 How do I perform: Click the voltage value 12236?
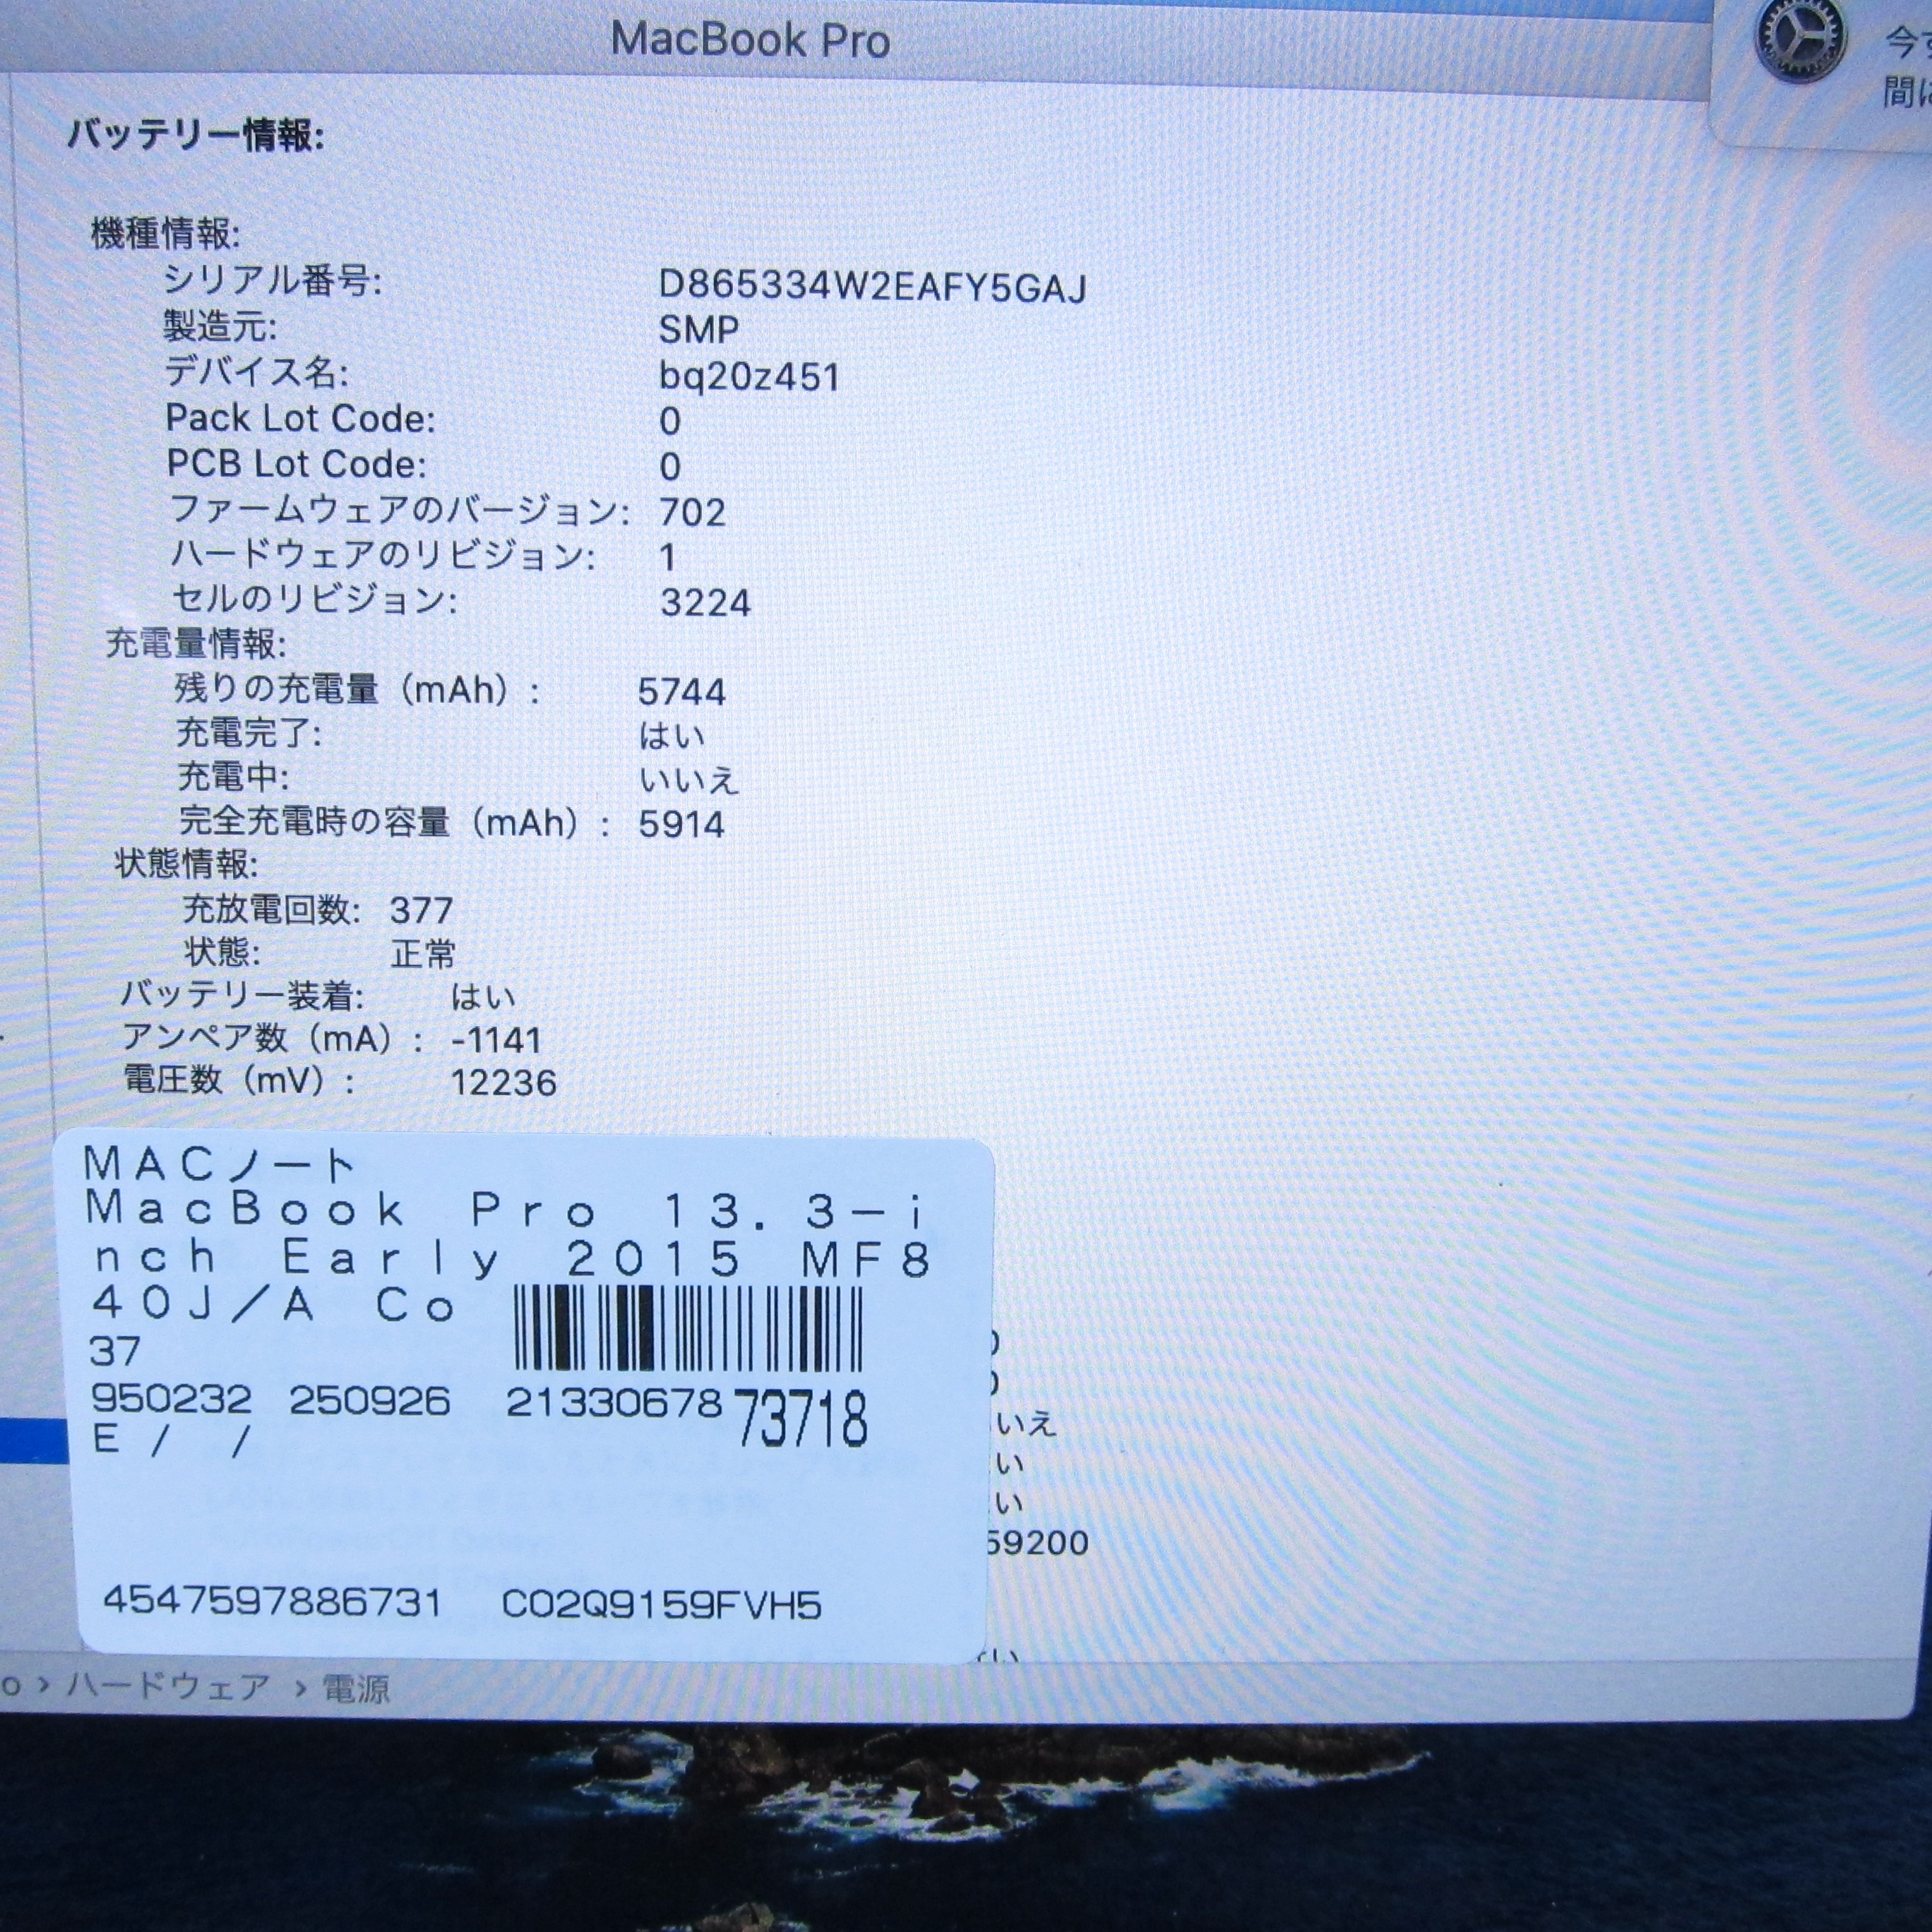tap(503, 1083)
